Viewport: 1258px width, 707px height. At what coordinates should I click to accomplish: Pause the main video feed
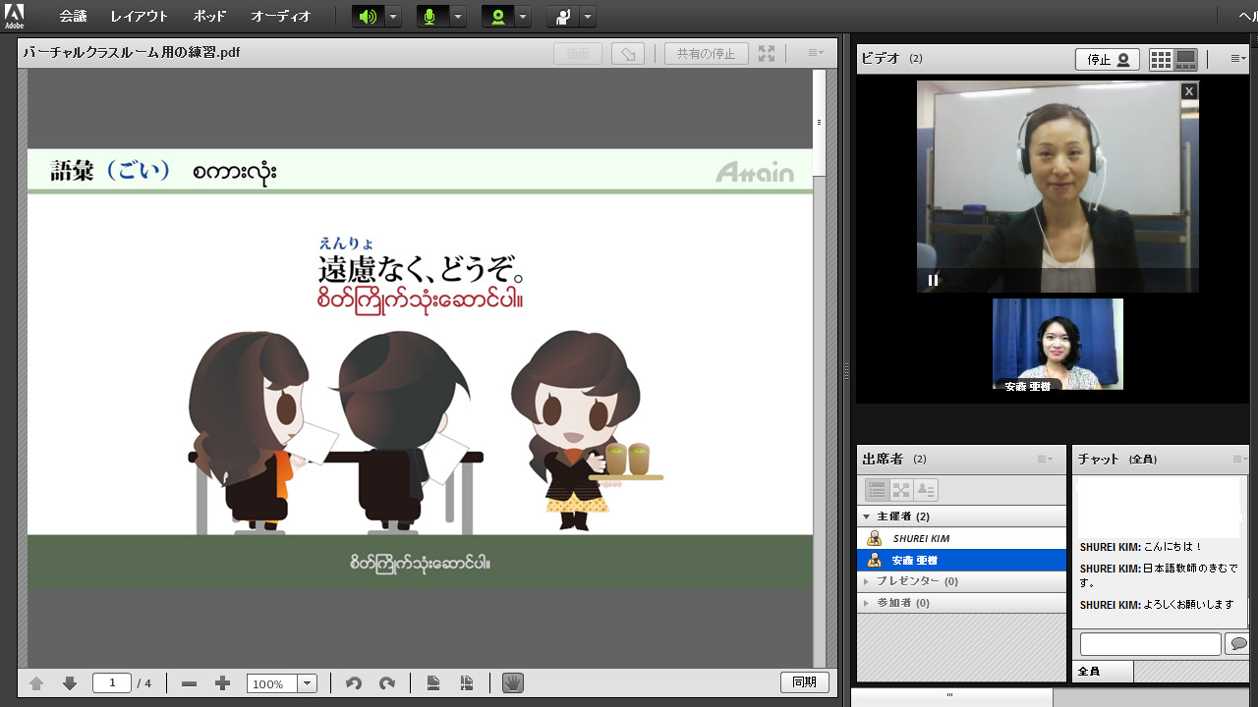[933, 280]
